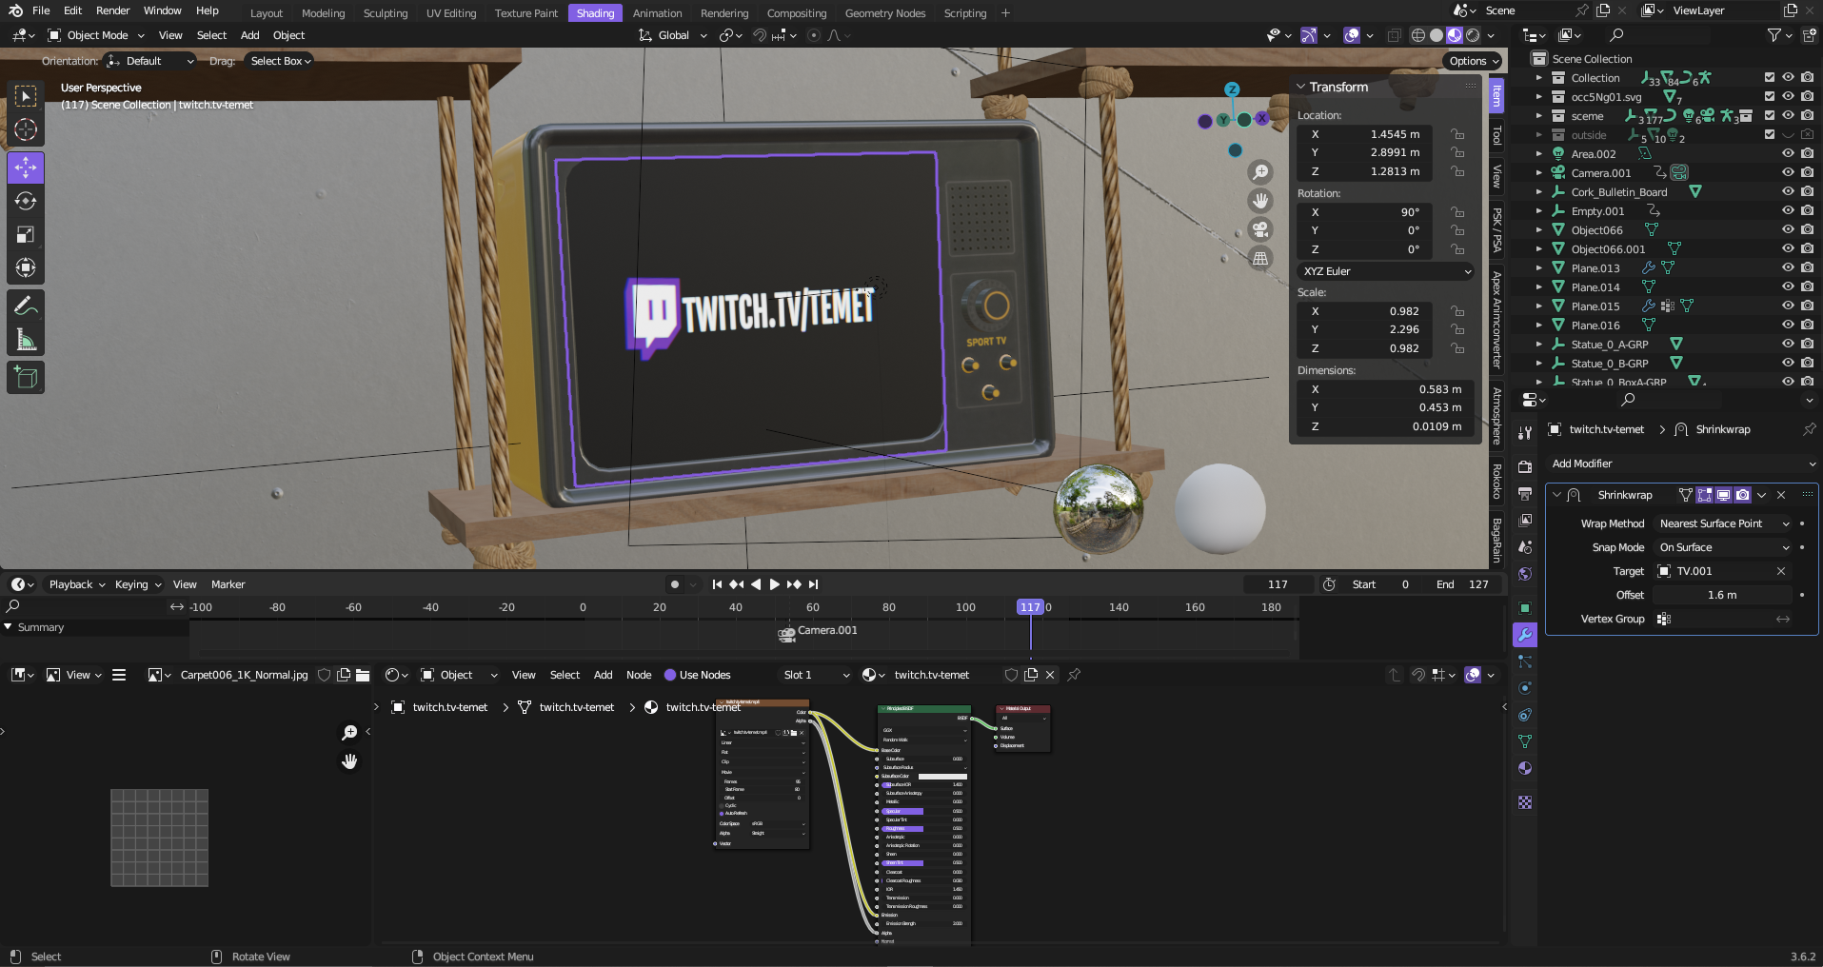Viewport: 1823px width, 967px height.
Task: Click the viewport Options button
Action: pos(1473,61)
